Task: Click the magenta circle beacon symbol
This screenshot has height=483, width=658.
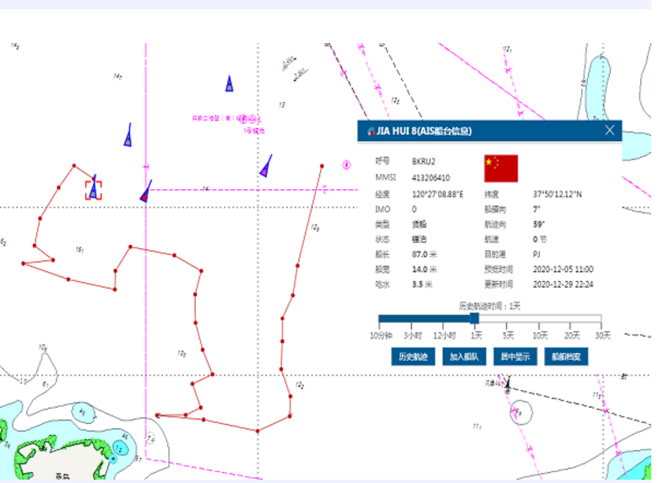Action: 345,164
